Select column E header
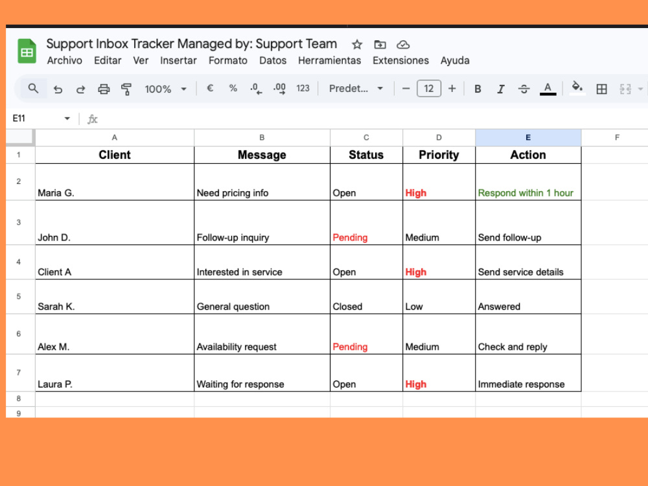The height and width of the screenshot is (486, 648). coord(528,137)
